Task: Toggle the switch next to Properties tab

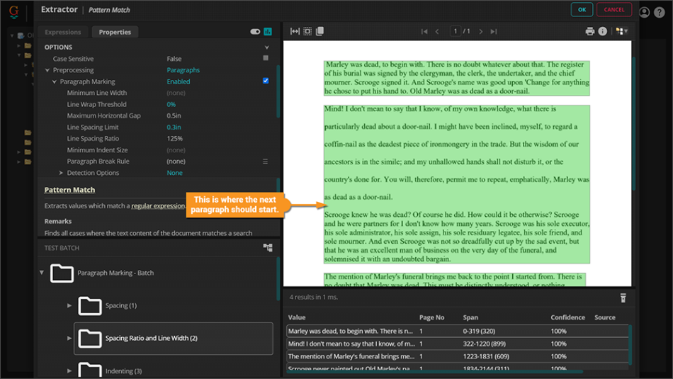Action: pos(255,31)
